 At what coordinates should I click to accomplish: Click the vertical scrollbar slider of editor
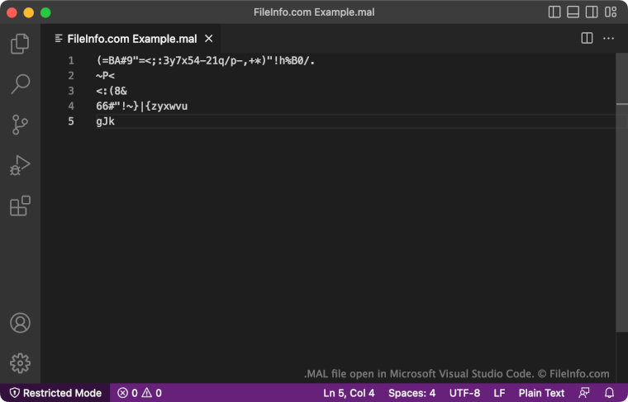click(x=621, y=192)
